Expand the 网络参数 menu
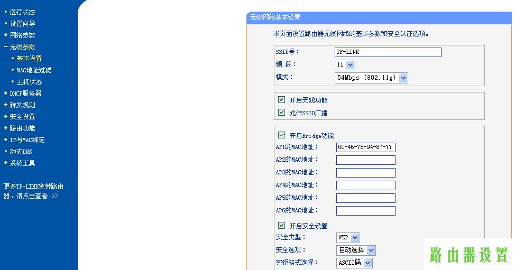 (x=22, y=35)
